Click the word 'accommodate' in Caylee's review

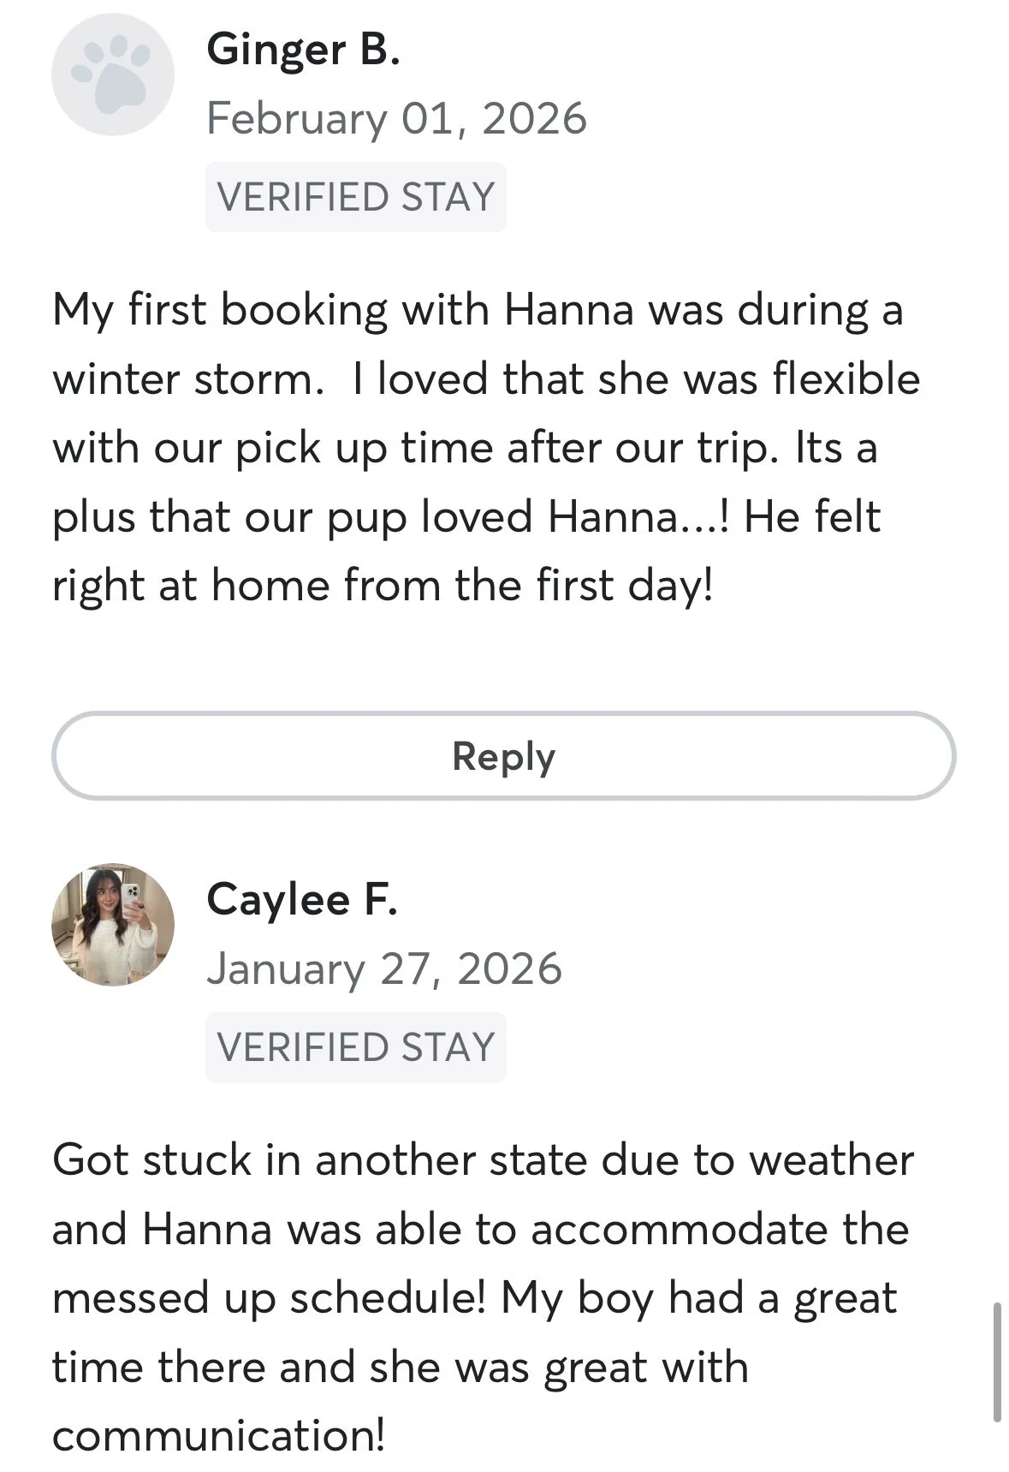click(680, 1230)
